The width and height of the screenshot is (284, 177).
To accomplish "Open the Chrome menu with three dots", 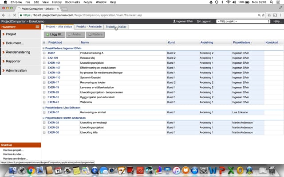I will pos(280,15).
